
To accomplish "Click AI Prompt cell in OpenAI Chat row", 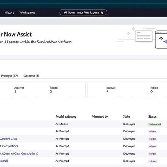I will click(62, 138).
